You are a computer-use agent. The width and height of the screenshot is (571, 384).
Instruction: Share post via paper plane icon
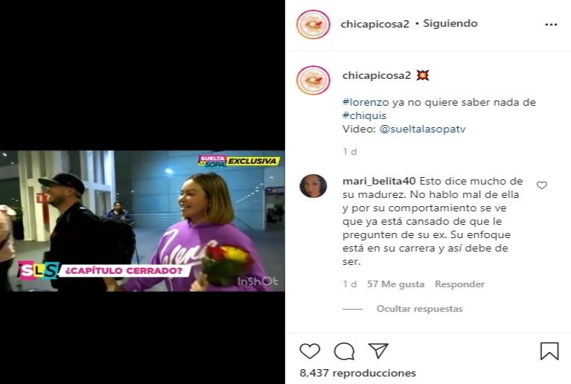[378, 351]
